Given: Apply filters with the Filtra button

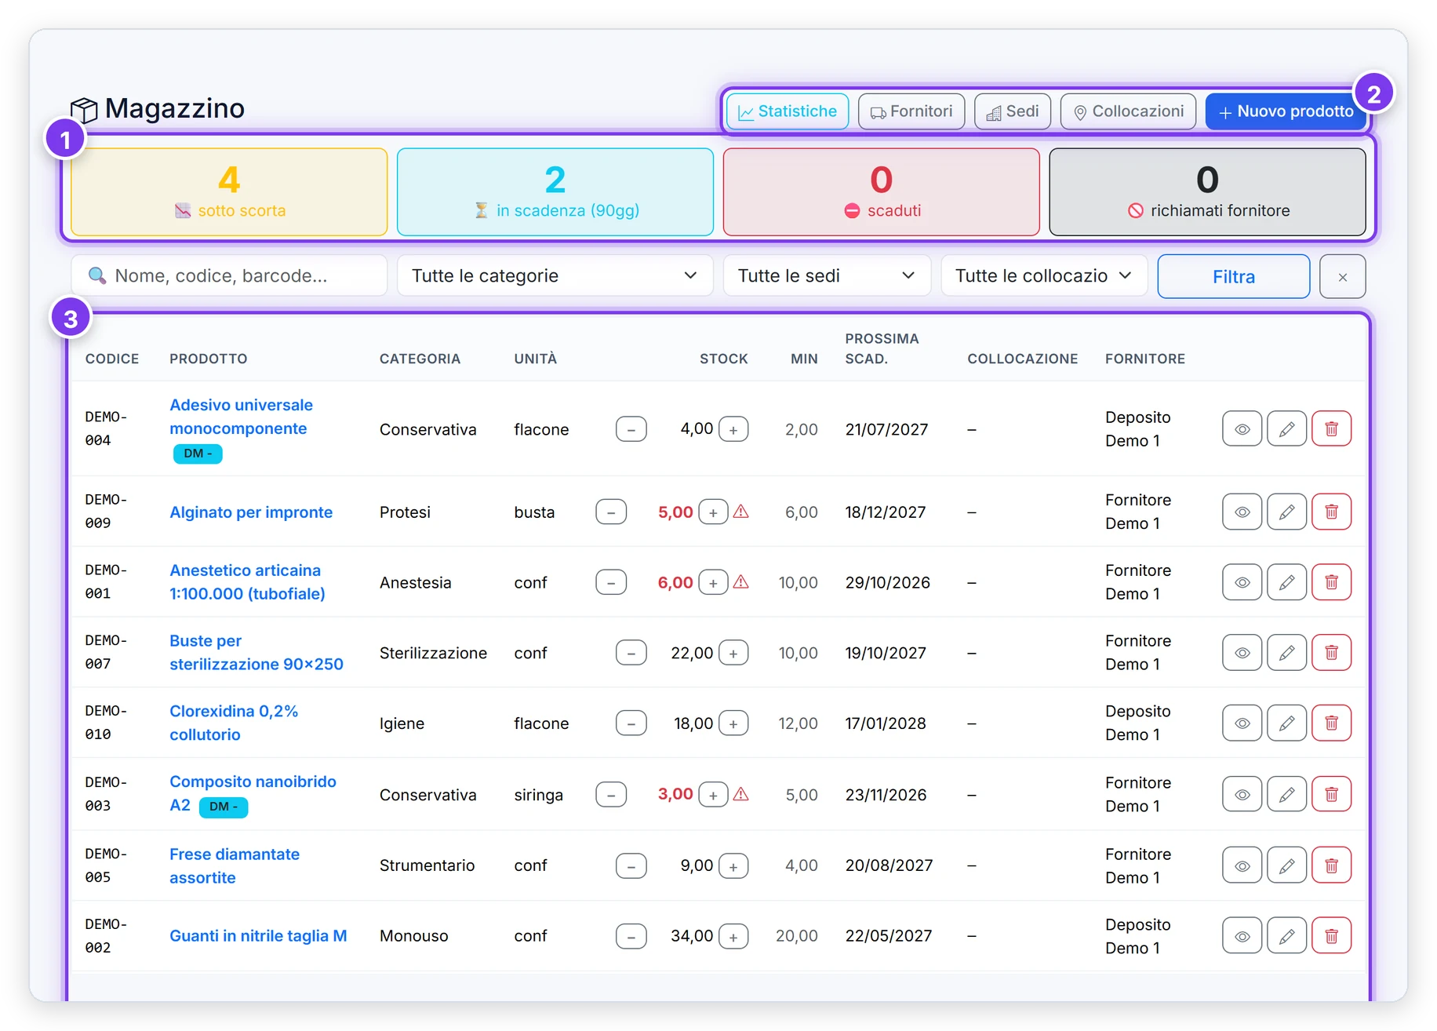Looking at the screenshot, I should click(x=1233, y=276).
